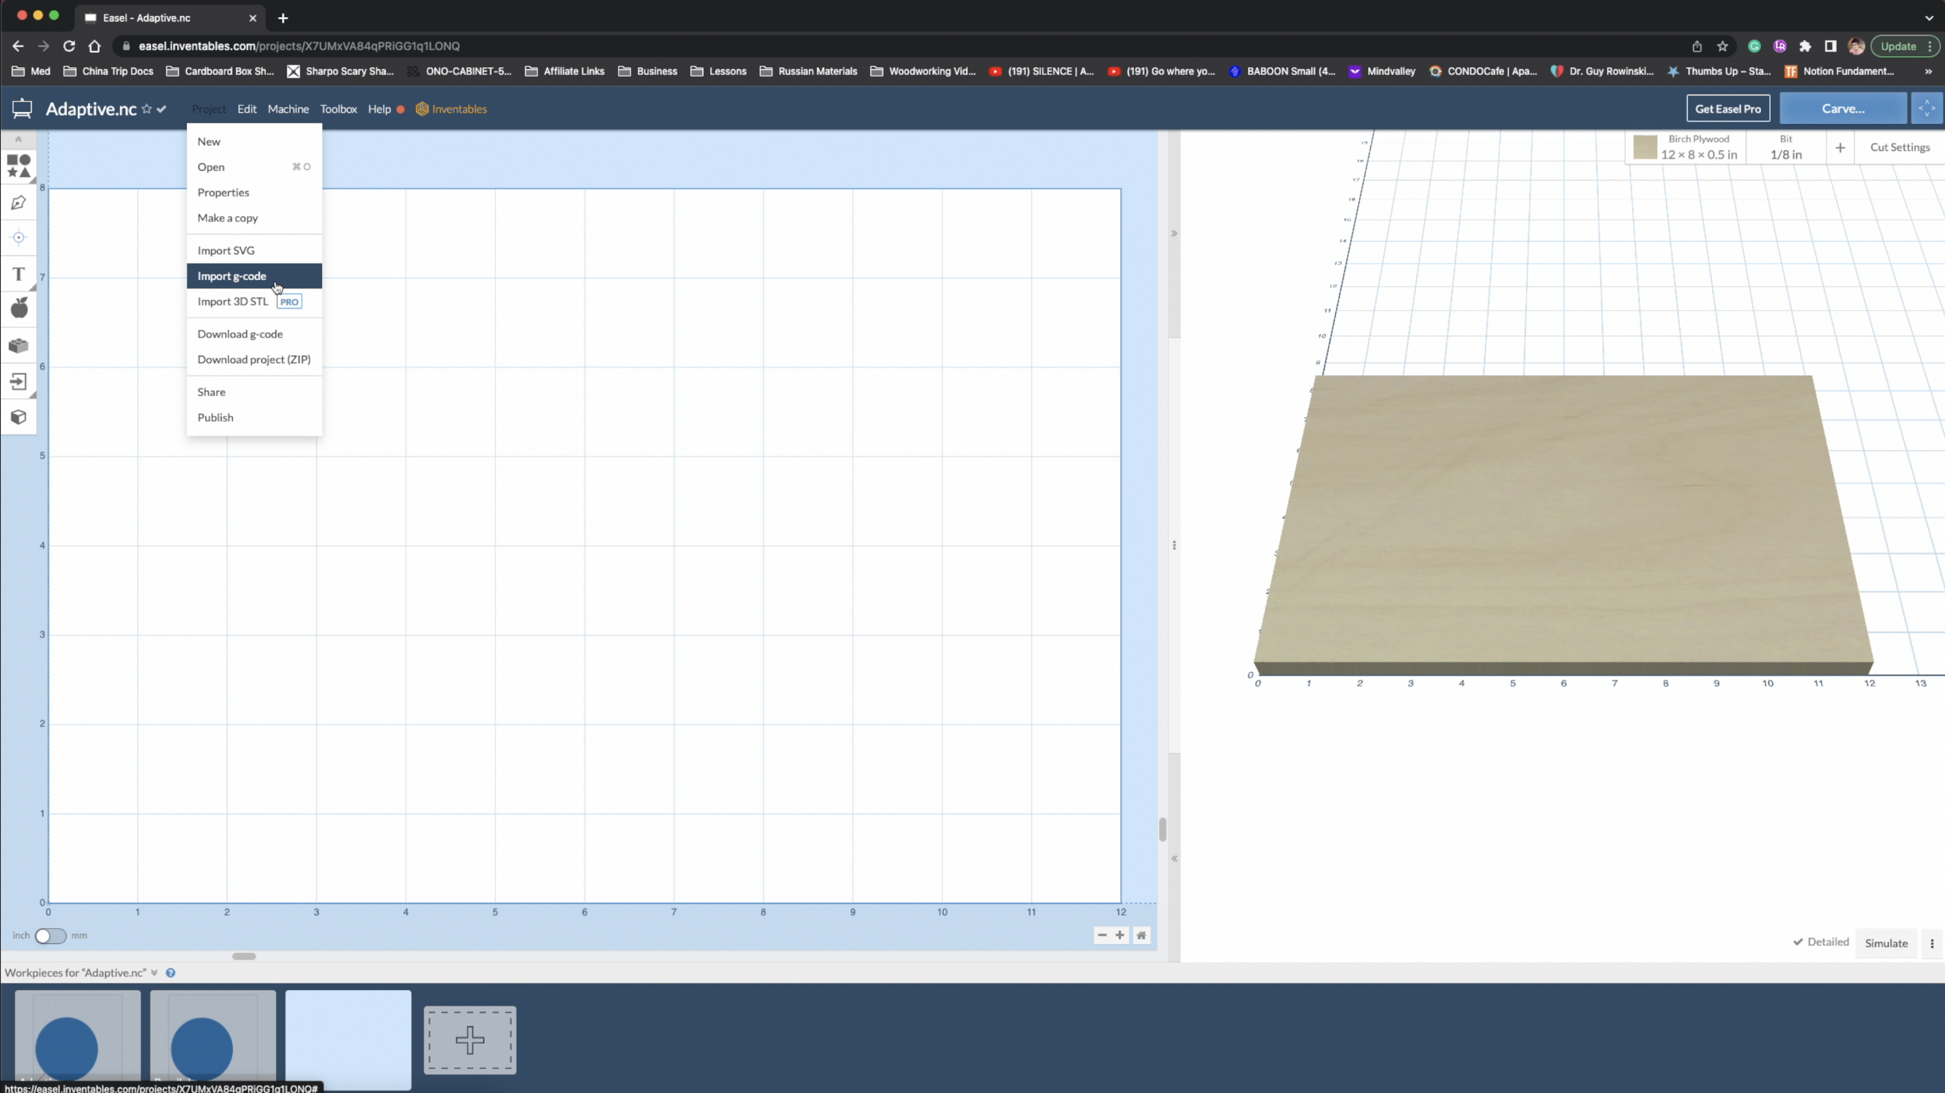Click the home reset view icon
The image size is (1945, 1093).
click(1141, 935)
